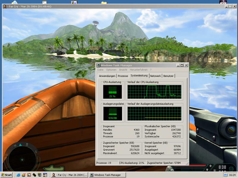Click the Far Cry ammo counter 030
Screen dimensions: 238x178
pyautogui.click(x=222, y=167)
